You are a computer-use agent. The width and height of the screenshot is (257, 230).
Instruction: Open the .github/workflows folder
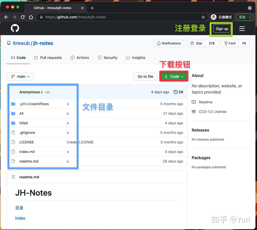click(34, 104)
